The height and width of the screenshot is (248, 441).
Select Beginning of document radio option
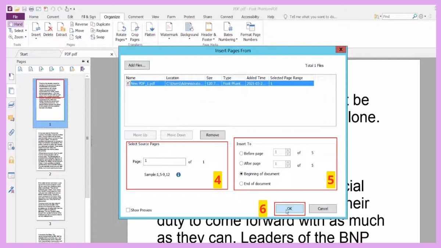(241, 174)
